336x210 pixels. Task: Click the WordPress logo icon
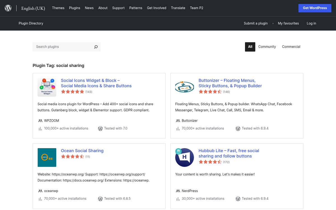click(8, 8)
